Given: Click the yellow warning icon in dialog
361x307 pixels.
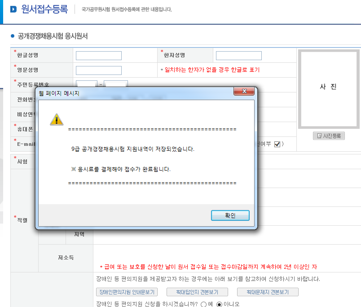Looking at the screenshot, I should click(x=56, y=119).
